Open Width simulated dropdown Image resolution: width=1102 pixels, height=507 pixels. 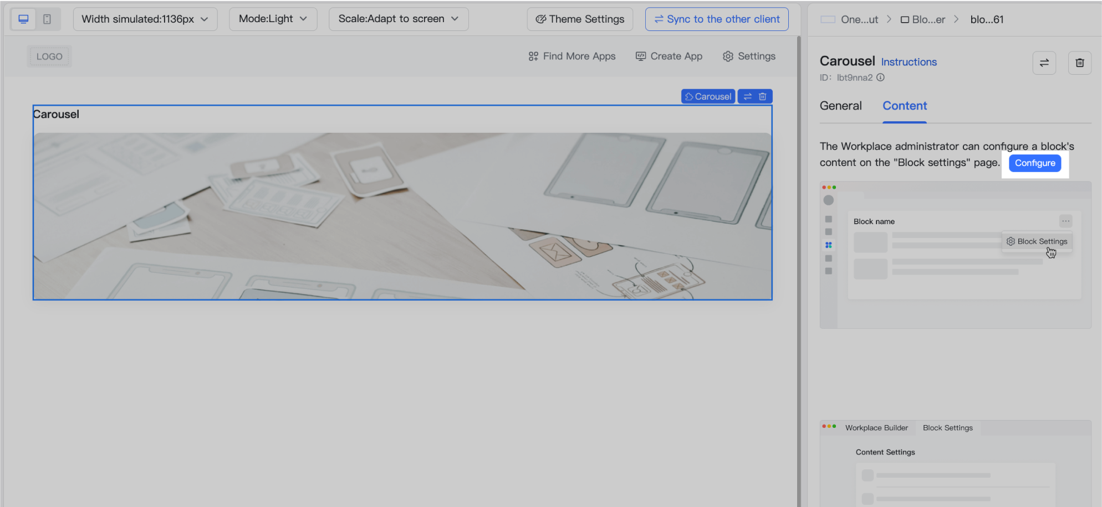pos(145,19)
